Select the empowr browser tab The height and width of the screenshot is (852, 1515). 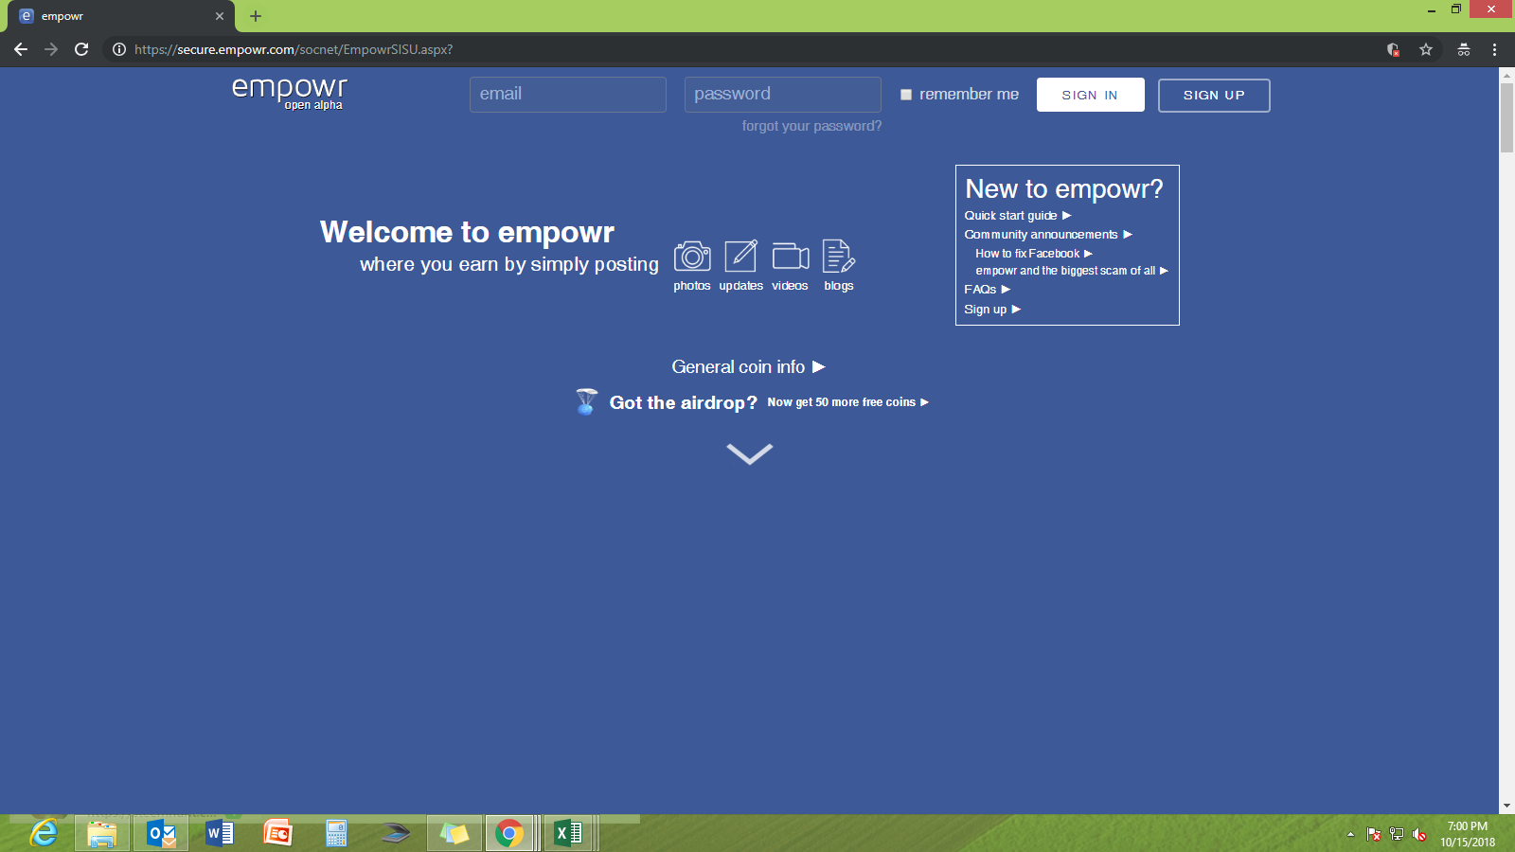click(120, 16)
